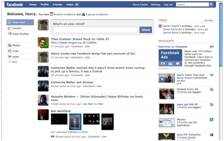The width and height of the screenshot is (224, 141).
Task: Open the Flickr link in Ben's post
Action: pyautogui.click(x=85, y=132)
